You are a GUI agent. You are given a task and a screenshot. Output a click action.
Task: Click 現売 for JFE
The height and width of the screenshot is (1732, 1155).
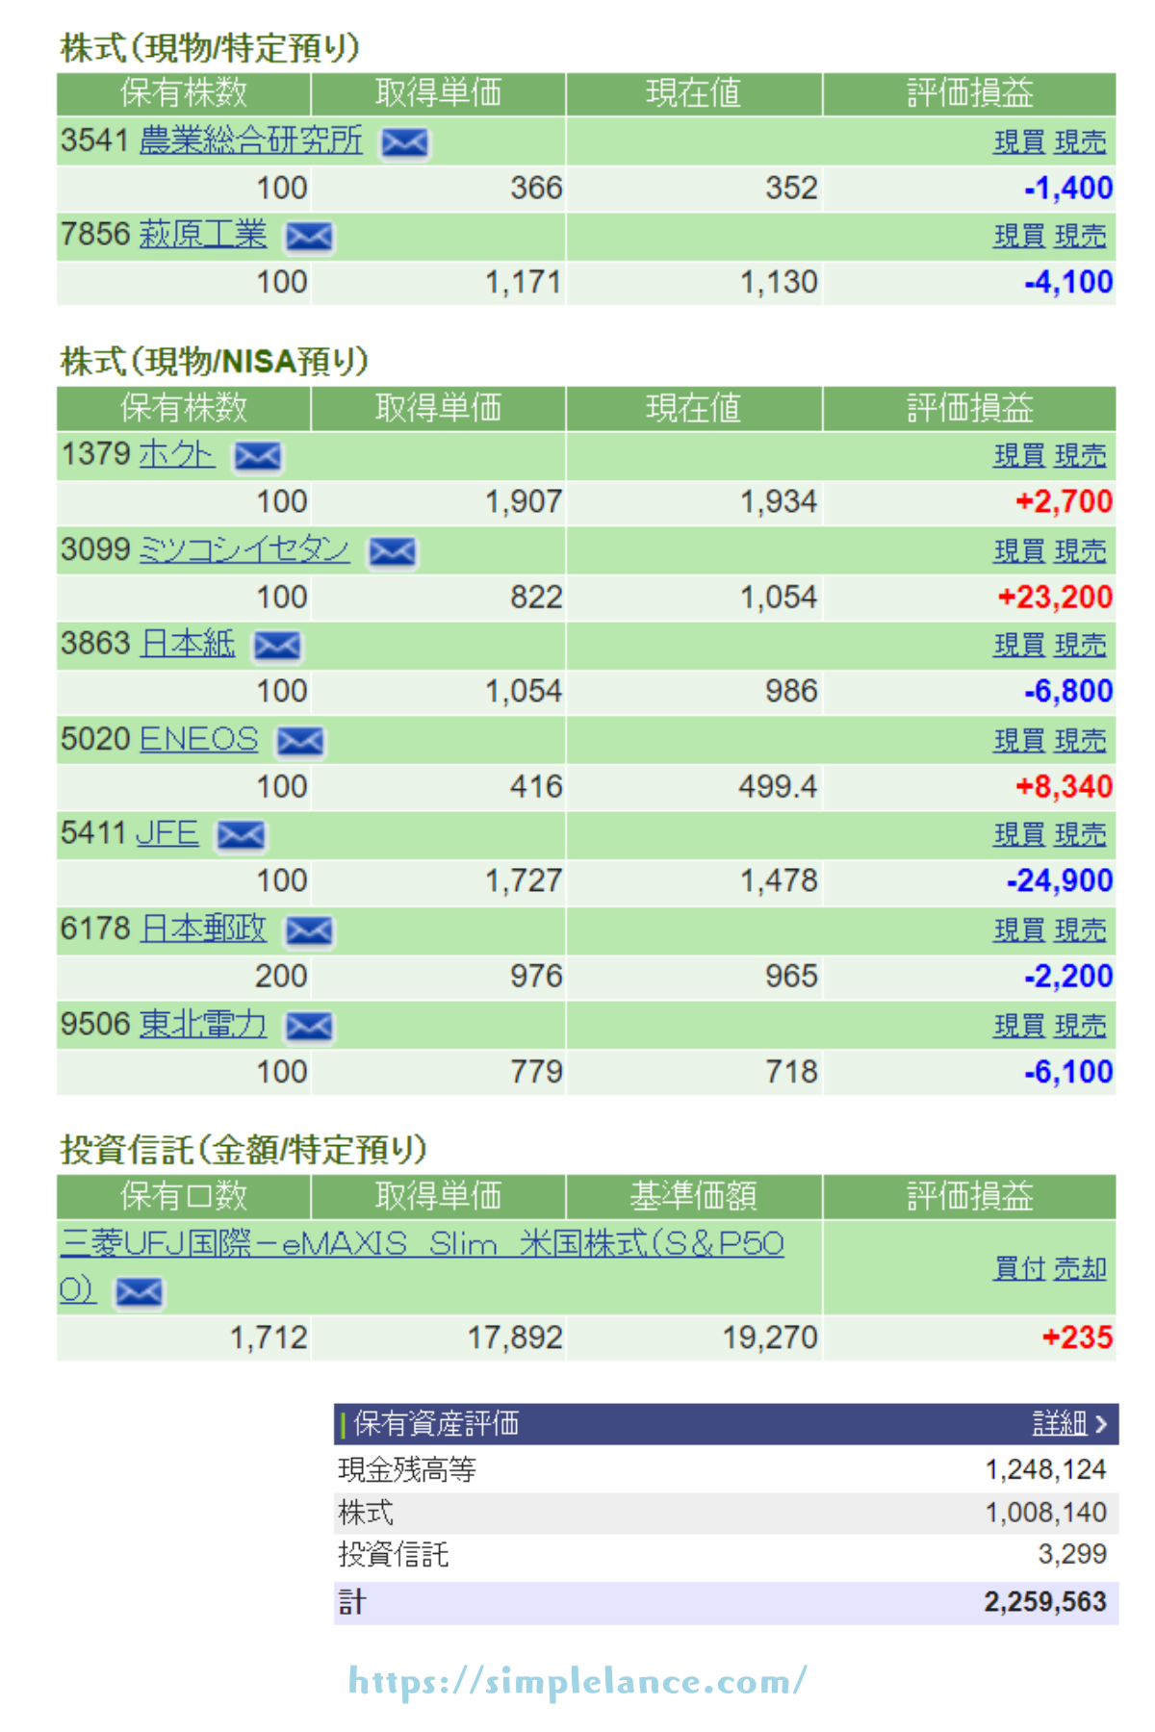(x=1080, y=835)
